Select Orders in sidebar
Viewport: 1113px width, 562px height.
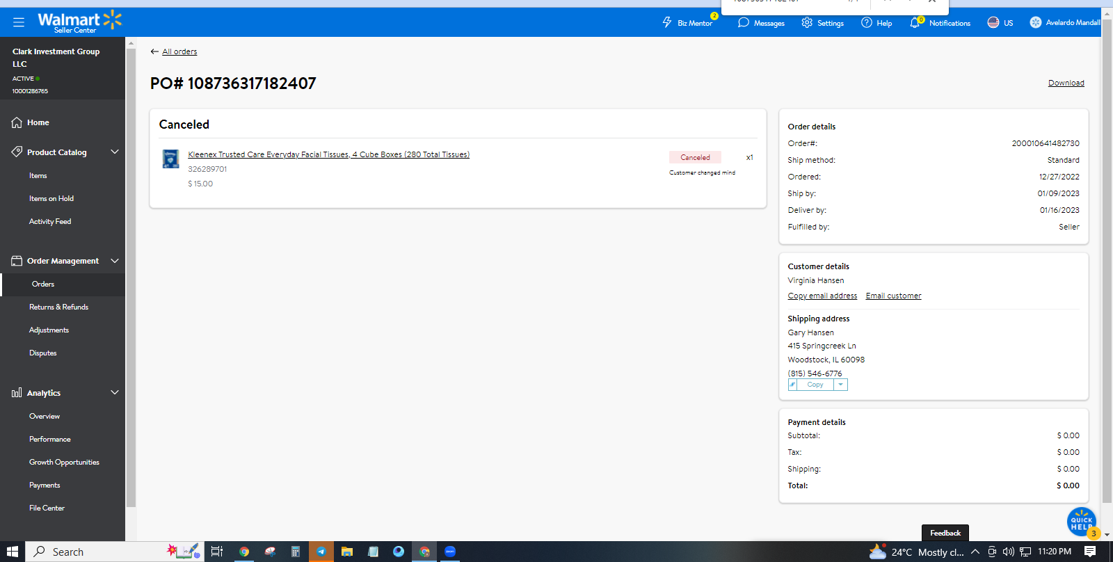tap(43, 284)
